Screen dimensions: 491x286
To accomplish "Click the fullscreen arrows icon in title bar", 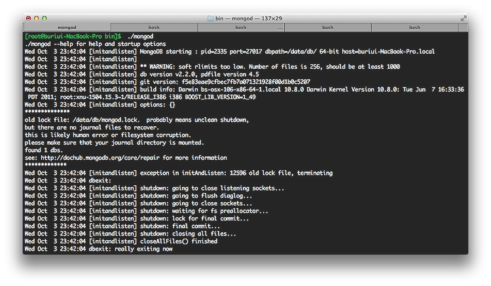I will pos(463,19).
